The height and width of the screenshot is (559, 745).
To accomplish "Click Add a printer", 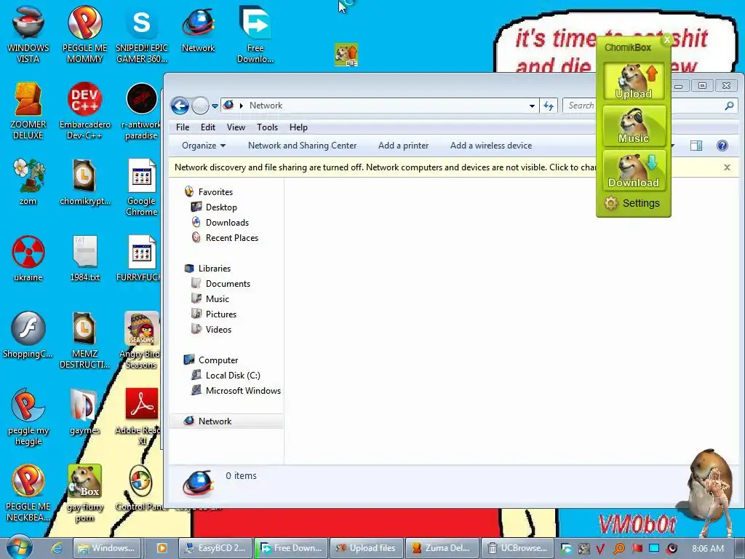I will tap(403, 146).
